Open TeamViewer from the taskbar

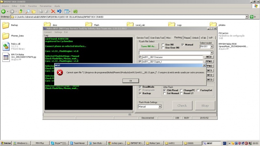pos(78,143)
